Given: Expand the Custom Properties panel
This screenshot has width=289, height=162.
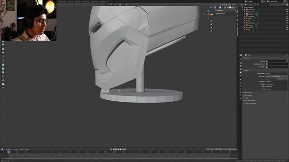Looking at the screenshot, I should [x=250, y=103].
